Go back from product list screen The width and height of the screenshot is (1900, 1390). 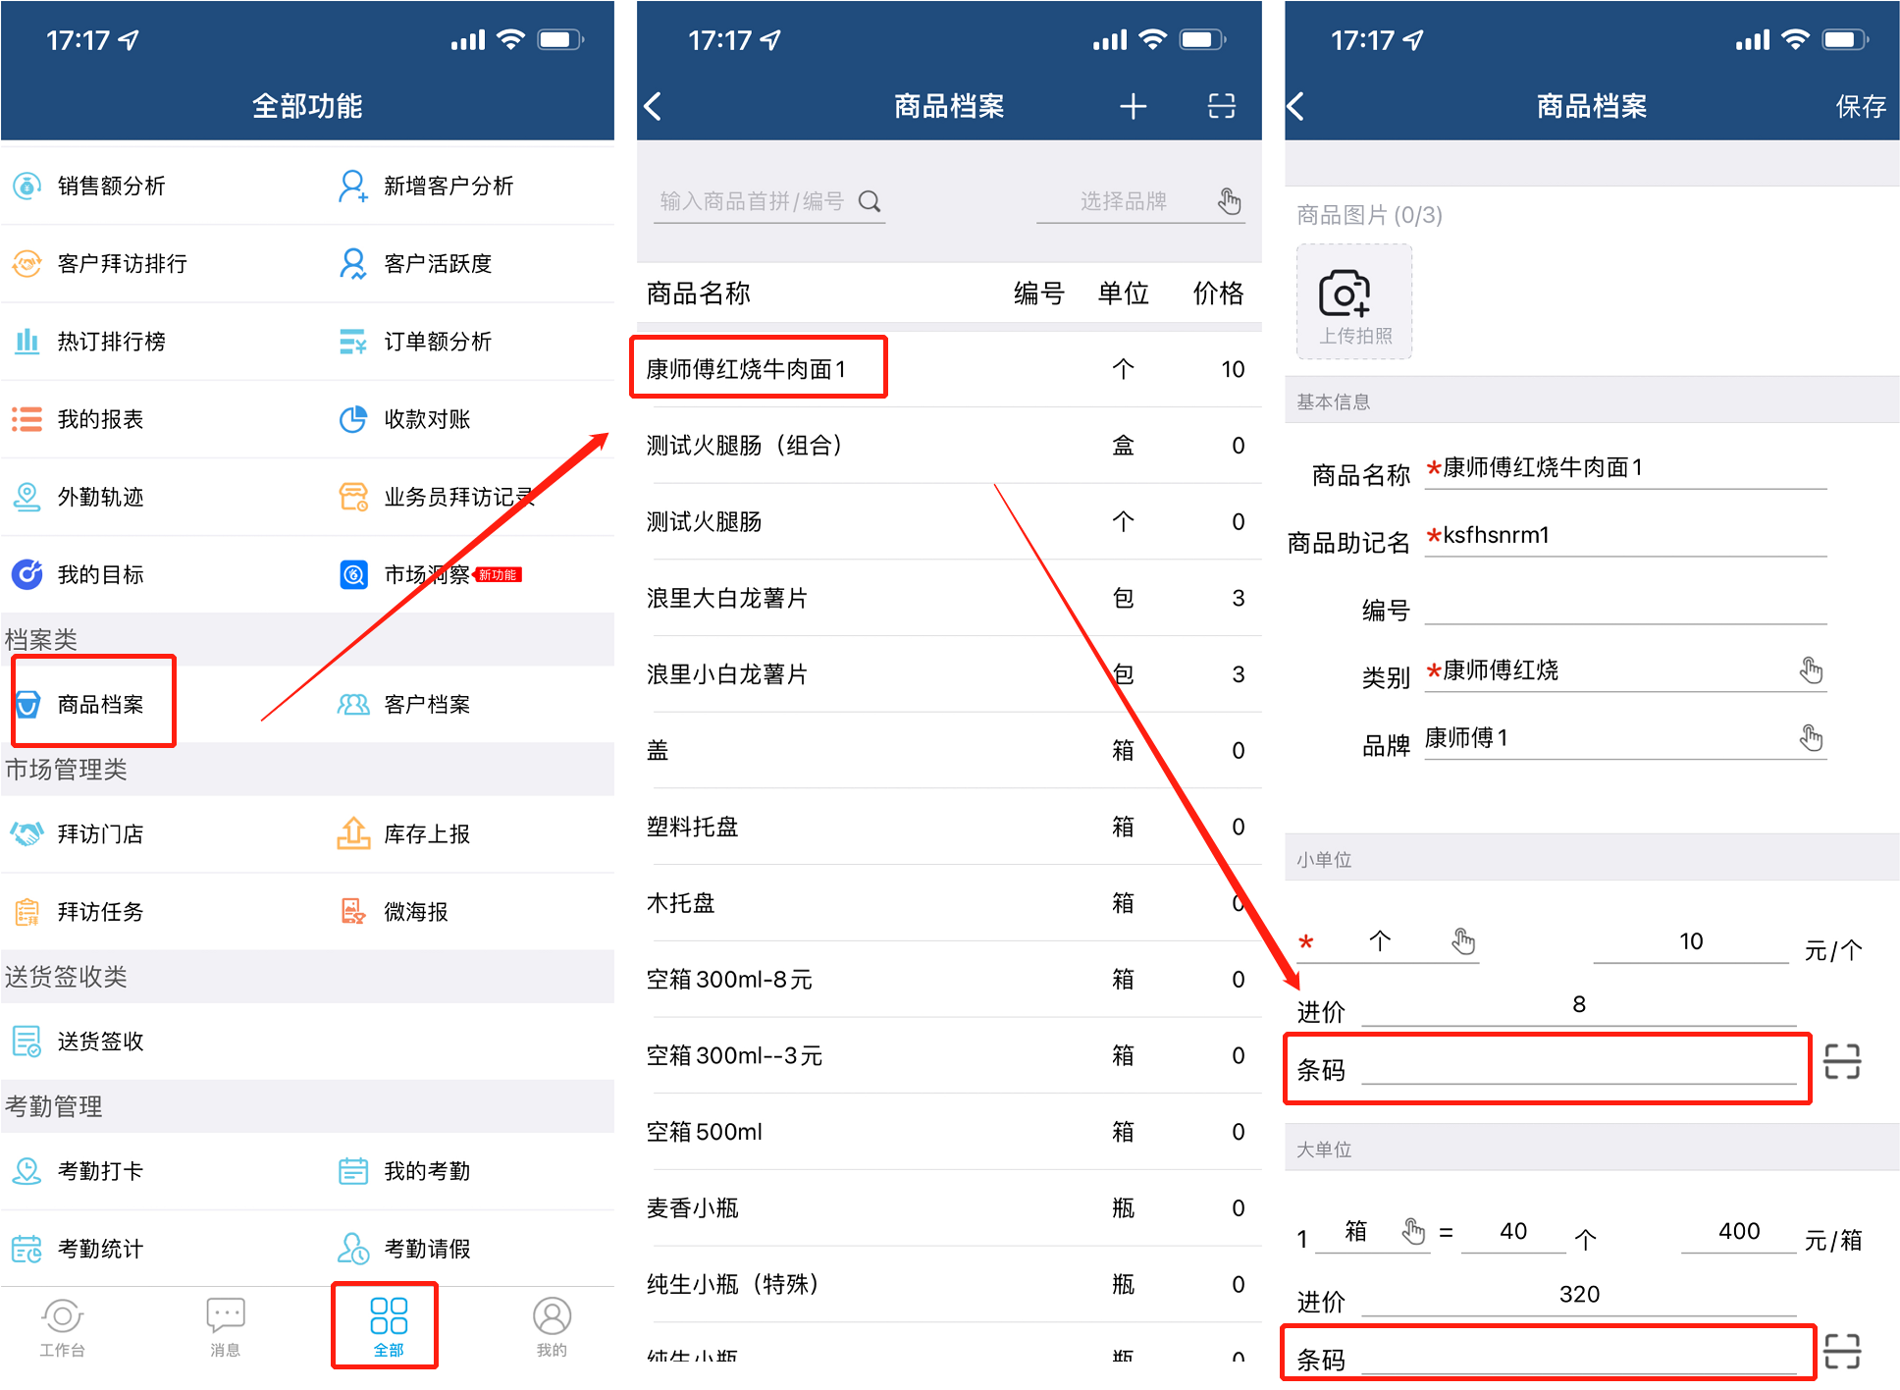654,106
